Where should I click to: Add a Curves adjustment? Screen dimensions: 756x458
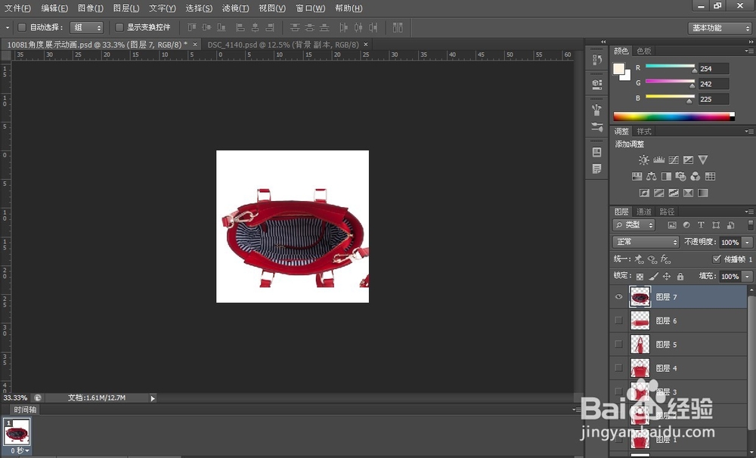pyautogui.click(x=674, y=159)
